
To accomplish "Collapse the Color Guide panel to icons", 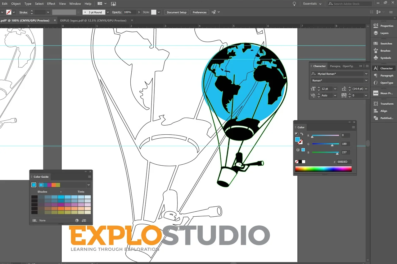I will (x=86, y=171).
